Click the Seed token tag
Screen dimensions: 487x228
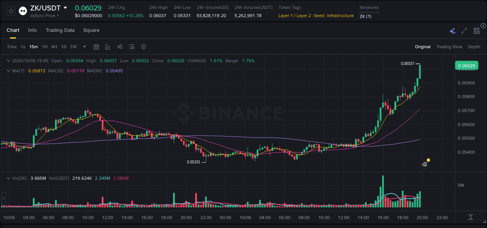[319, 16]
